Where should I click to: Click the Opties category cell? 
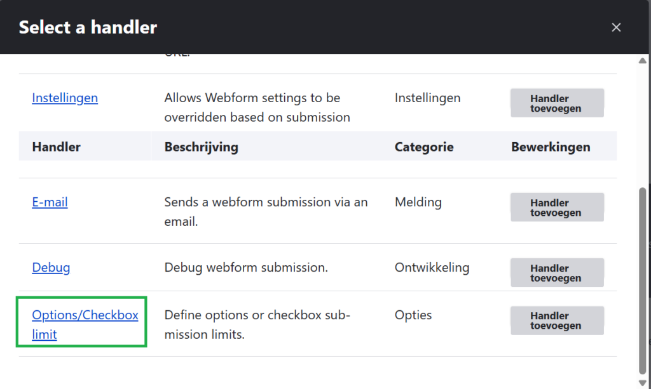point(413,315)
